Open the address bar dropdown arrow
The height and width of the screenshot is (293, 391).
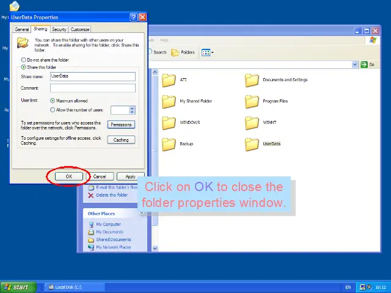[x=354, y=65]
